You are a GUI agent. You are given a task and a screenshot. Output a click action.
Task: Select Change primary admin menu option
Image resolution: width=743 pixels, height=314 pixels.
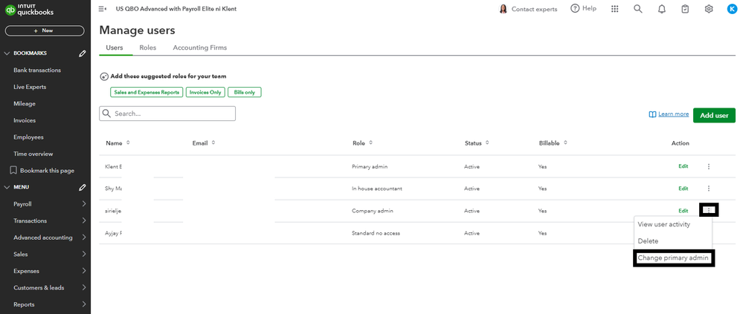click(x=673, y=258)
